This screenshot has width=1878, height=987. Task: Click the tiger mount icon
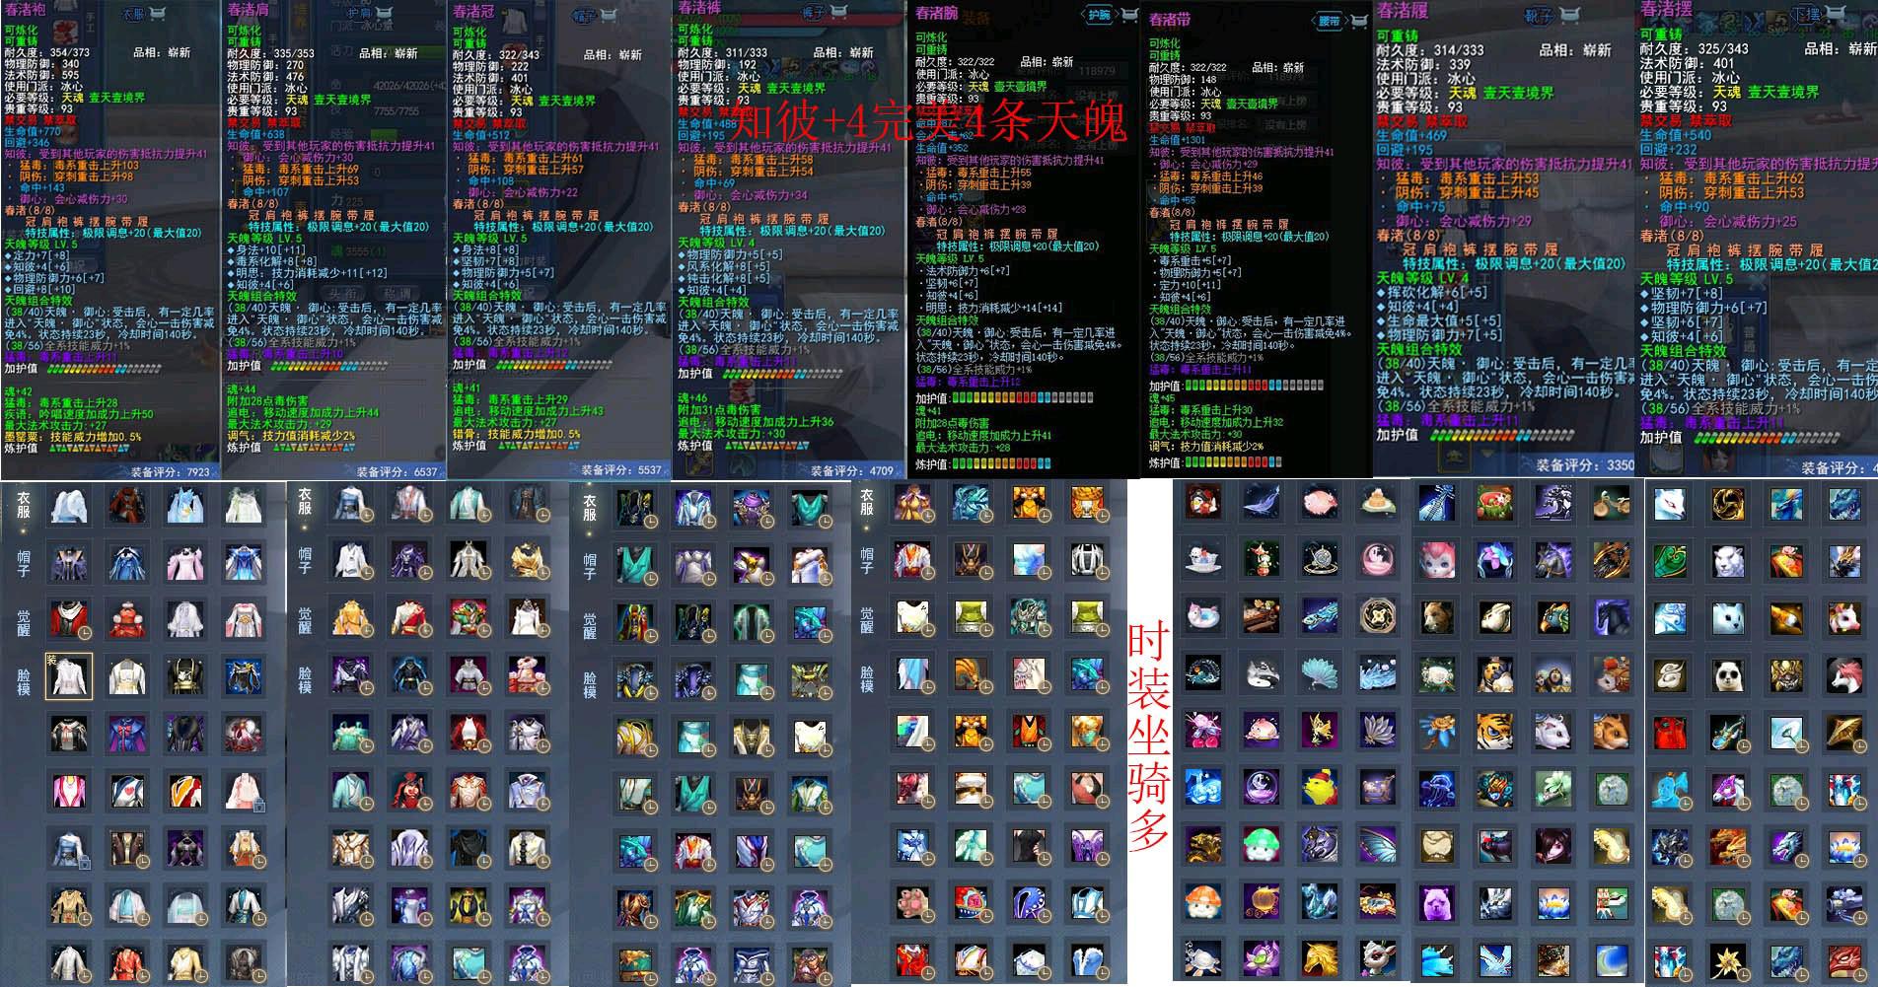(x=1494, y=732)
